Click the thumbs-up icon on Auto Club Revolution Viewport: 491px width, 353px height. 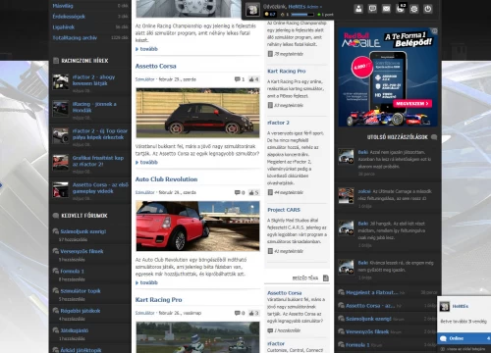tap(251, 192)
